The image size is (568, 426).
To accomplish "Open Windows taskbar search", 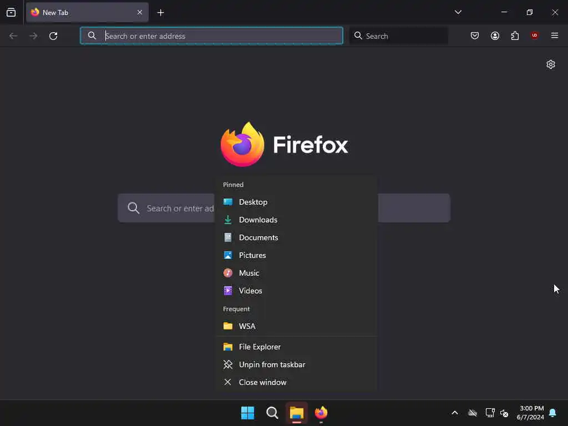I will point(272,413).
